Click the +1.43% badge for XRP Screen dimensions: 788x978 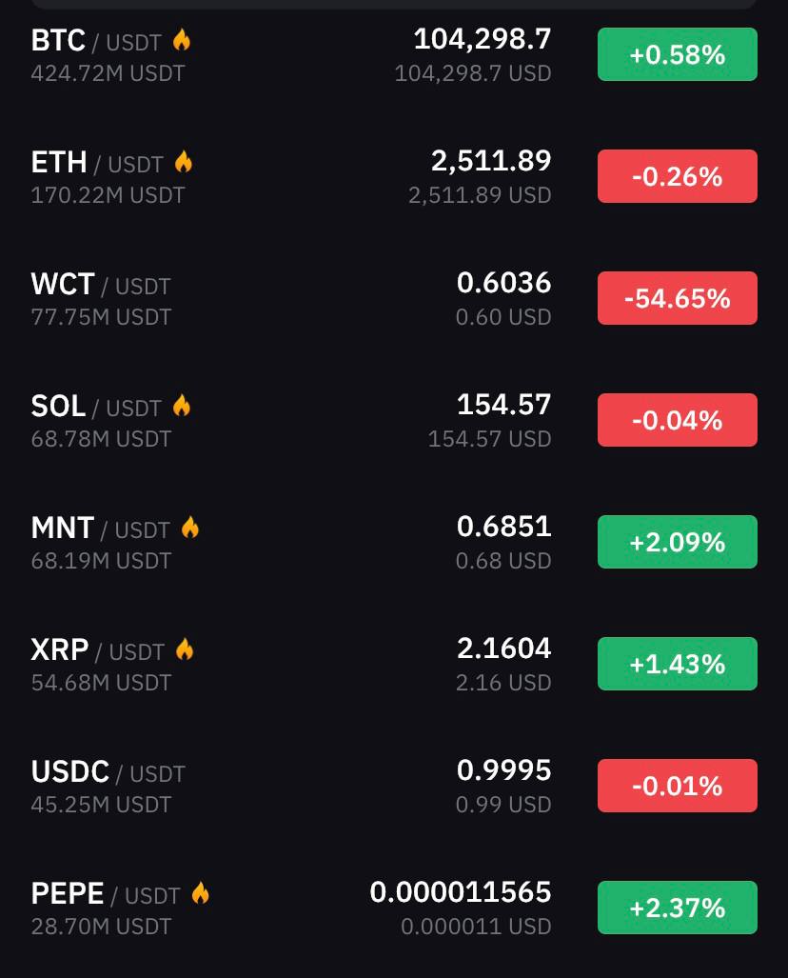click(x=677, y=664)
